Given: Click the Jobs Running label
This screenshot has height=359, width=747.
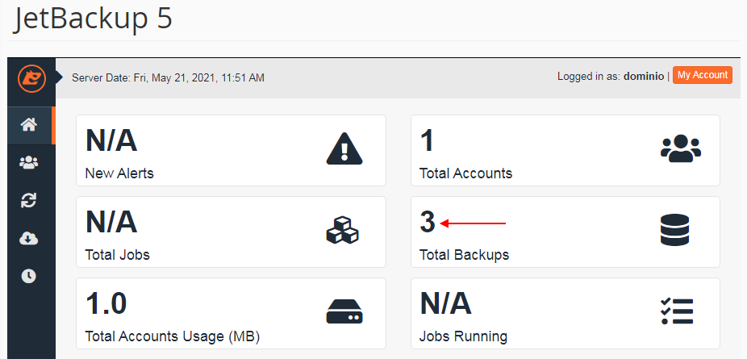Looking at the screenshot, I should coord(464,336).
